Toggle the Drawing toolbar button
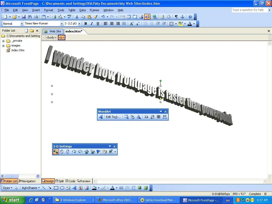272x204 pixels. tap(147, 17)
